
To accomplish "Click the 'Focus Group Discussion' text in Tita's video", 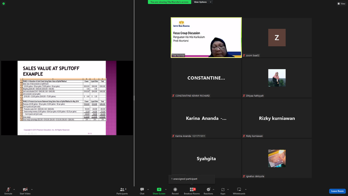I will coord(187,33).
